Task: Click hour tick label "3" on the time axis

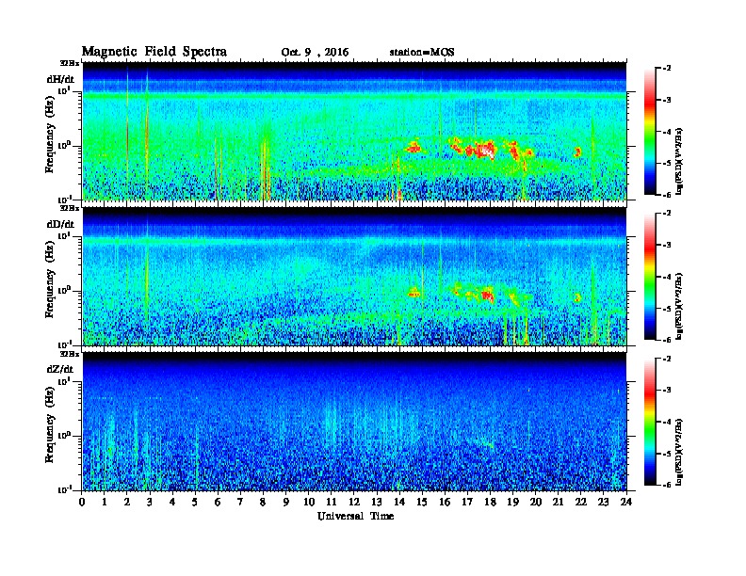Action: (150, 502)
